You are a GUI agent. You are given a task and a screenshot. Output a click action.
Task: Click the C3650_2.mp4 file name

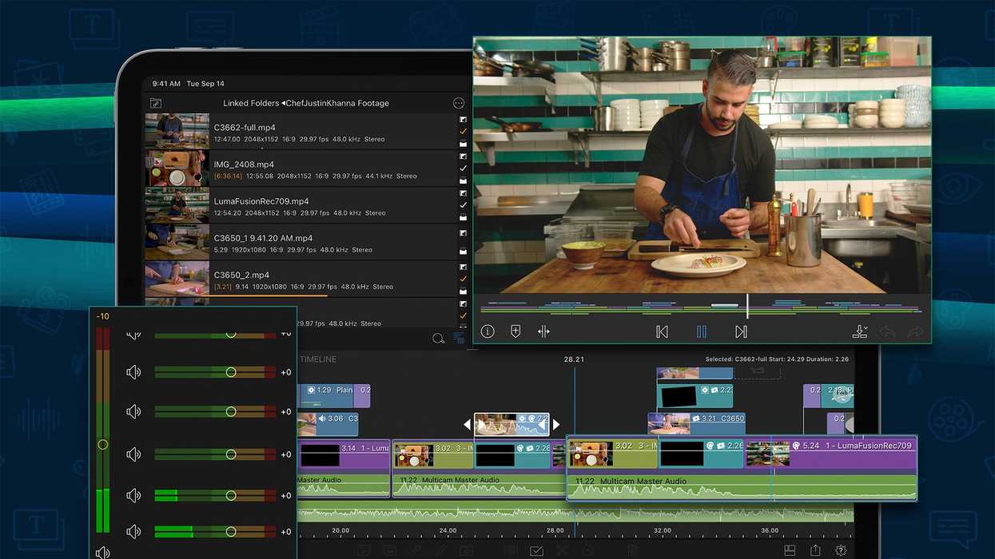(x=241, y=275)
